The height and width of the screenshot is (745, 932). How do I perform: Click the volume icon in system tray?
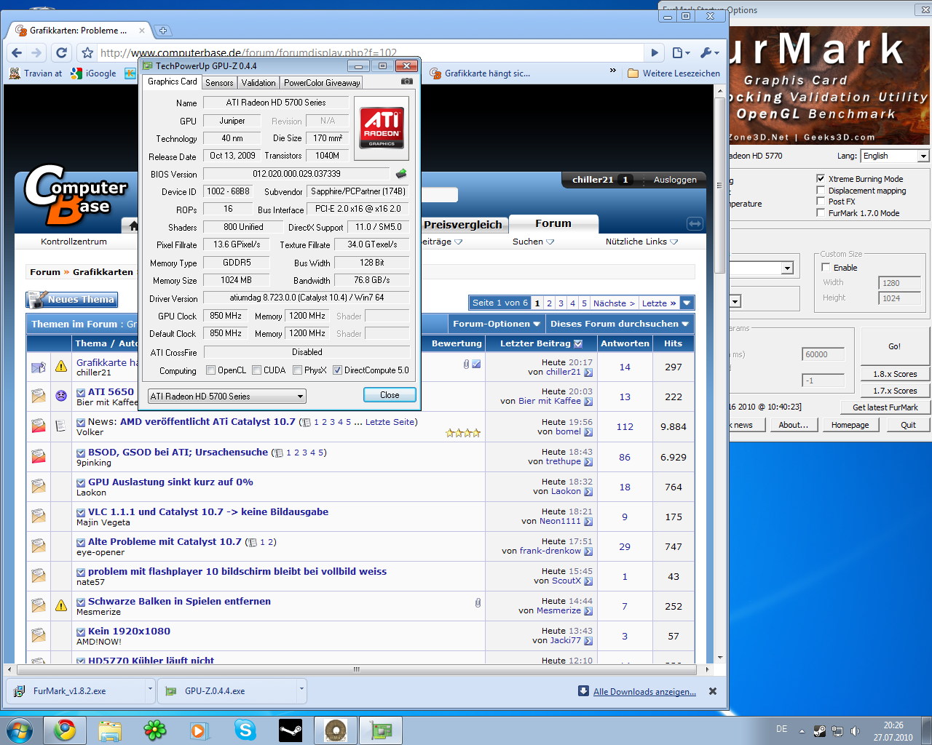[x=855, y=731]
